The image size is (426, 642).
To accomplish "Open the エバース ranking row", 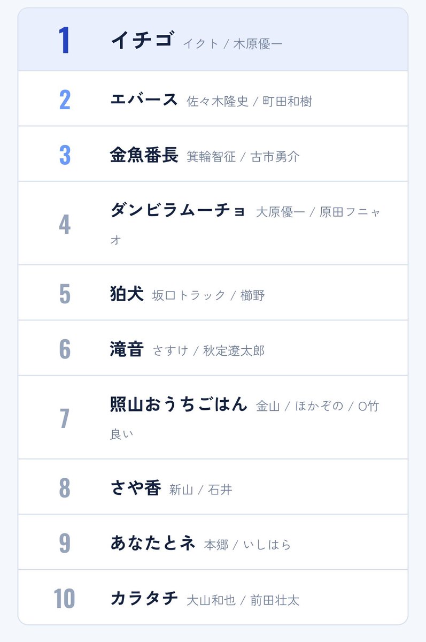I will click(x=213, y=98).
